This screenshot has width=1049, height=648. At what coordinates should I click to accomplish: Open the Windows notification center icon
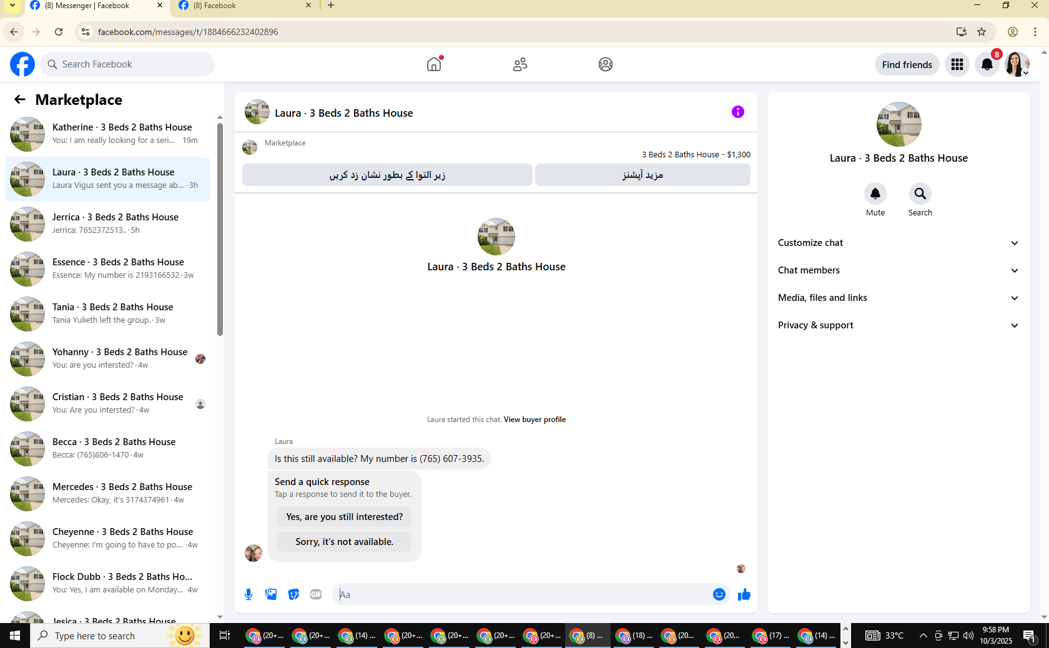pyautogui.click(x=1029, y=636)
